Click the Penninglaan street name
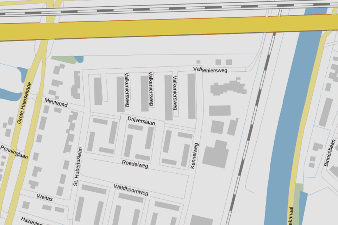The height and width of the screenshot is (225, 338). [14, 152]
